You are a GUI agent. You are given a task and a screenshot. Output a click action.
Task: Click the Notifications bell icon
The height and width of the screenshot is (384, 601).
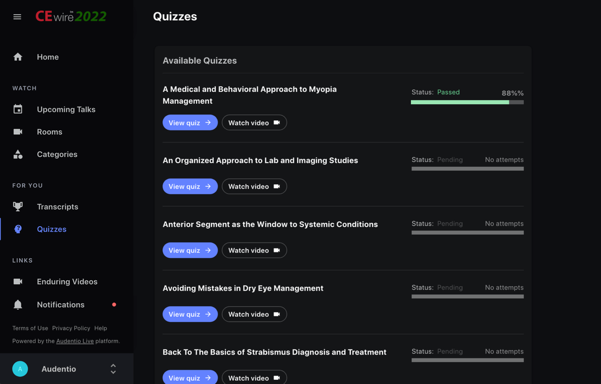tap(18, 305)
